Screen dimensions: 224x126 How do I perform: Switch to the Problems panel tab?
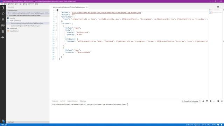coord(55,101)
